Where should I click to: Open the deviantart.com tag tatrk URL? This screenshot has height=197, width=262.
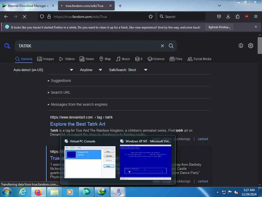click(81, 117)
